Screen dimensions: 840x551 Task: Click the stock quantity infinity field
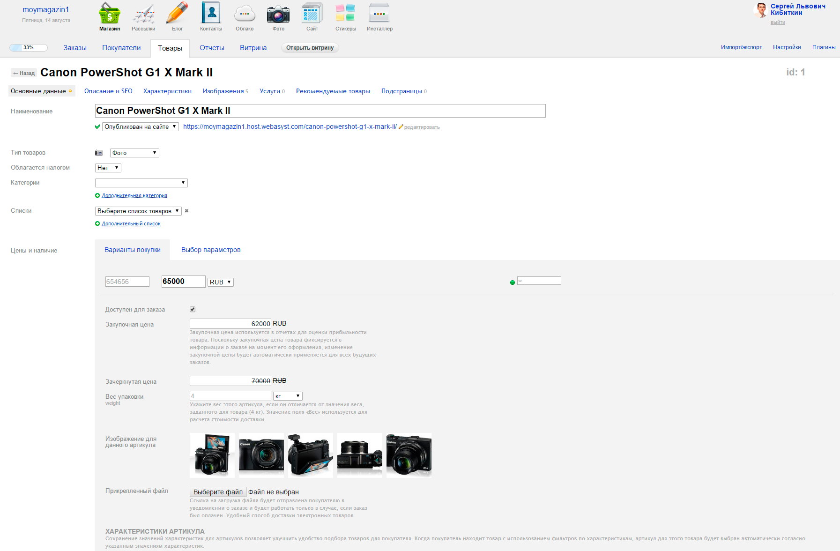point(539,281)
